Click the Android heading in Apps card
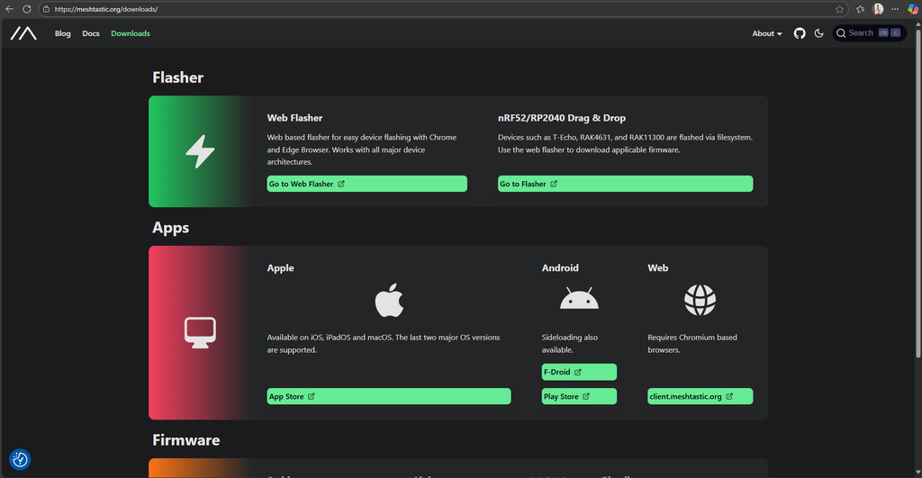 pos(560,267)
